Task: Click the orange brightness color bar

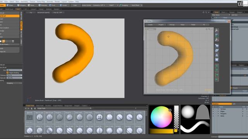Action: (161, 131)
